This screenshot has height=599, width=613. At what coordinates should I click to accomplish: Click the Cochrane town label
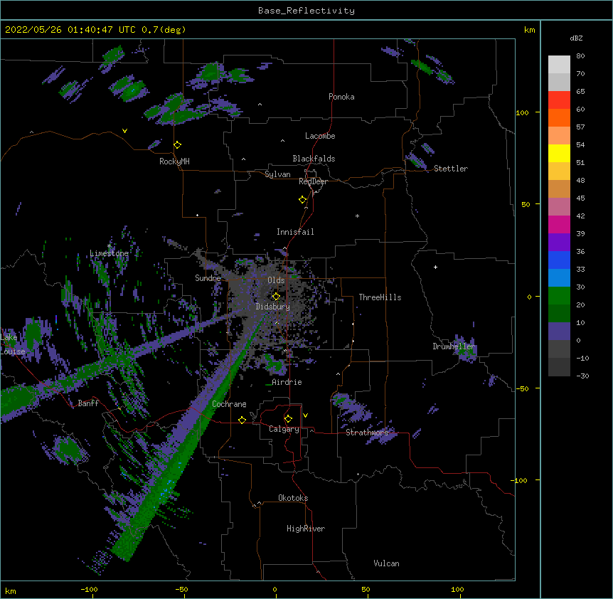point(229,404)
